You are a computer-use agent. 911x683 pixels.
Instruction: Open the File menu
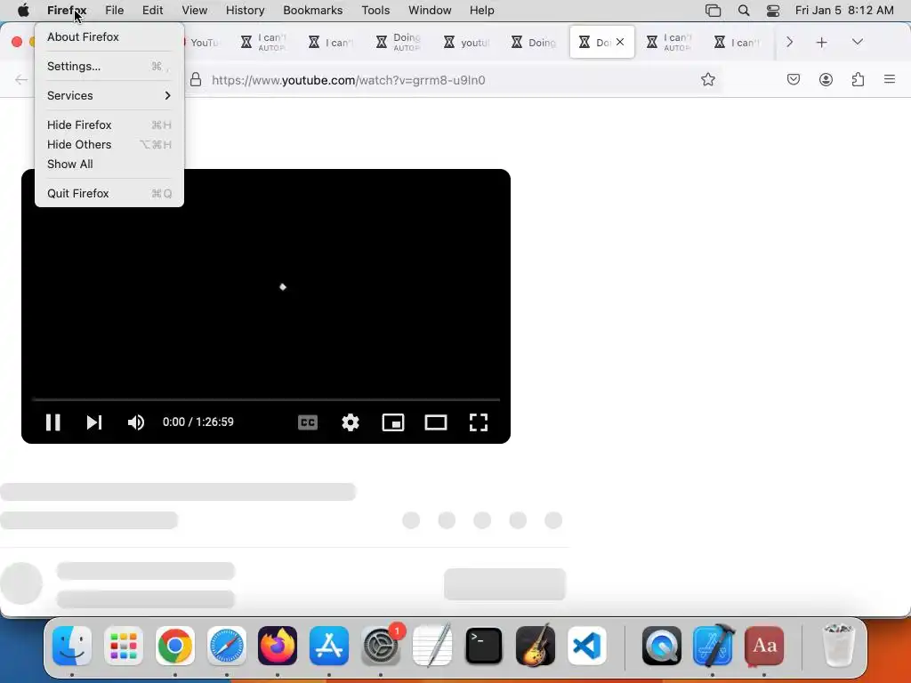click(x=114, y=11)
